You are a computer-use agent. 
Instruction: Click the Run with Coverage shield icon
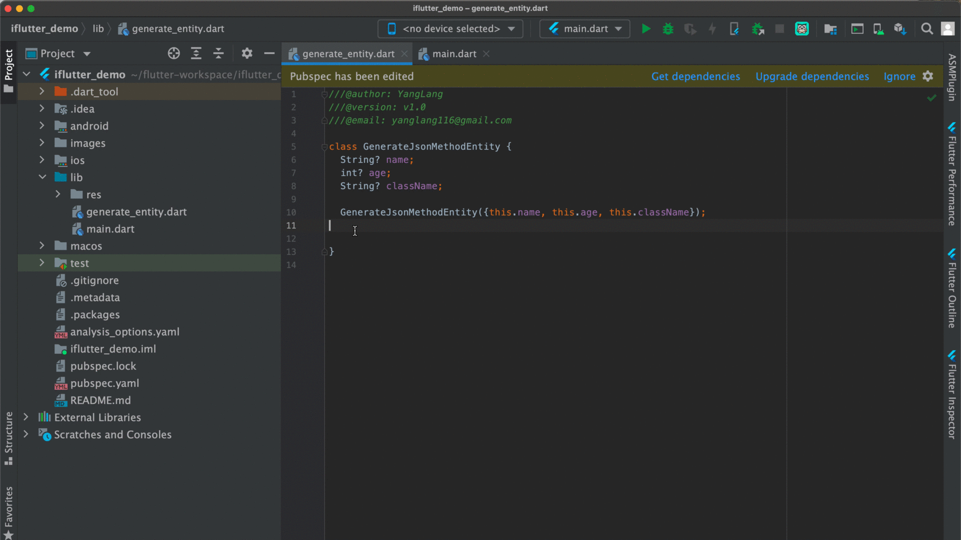click(690, 29)
